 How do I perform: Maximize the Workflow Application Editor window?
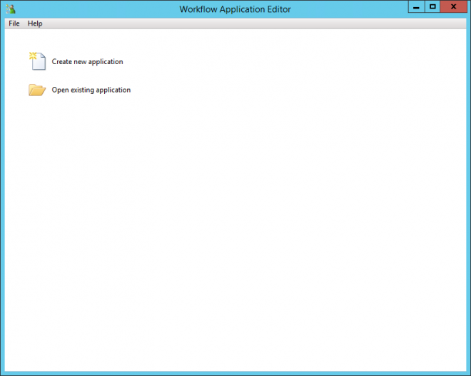coord(432,6)
